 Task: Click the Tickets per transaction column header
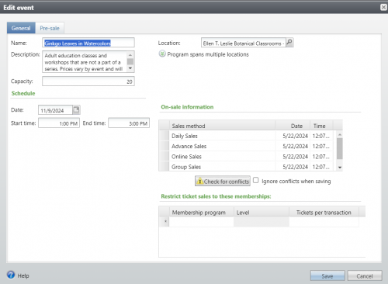(324, 212)
